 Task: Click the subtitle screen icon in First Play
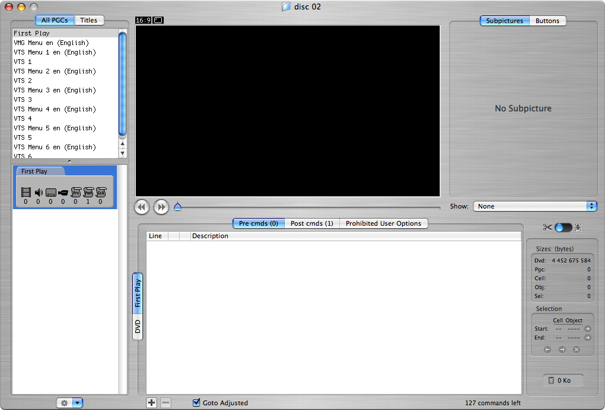(x=51, y=193)
